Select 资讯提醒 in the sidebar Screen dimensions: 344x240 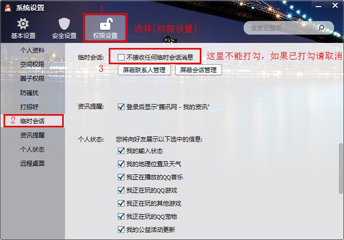click(x=32, y=135)
